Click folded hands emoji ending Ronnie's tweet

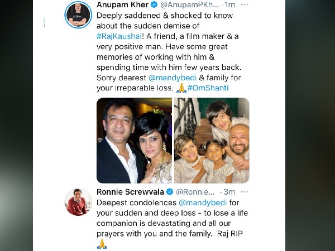coord(102,244)
